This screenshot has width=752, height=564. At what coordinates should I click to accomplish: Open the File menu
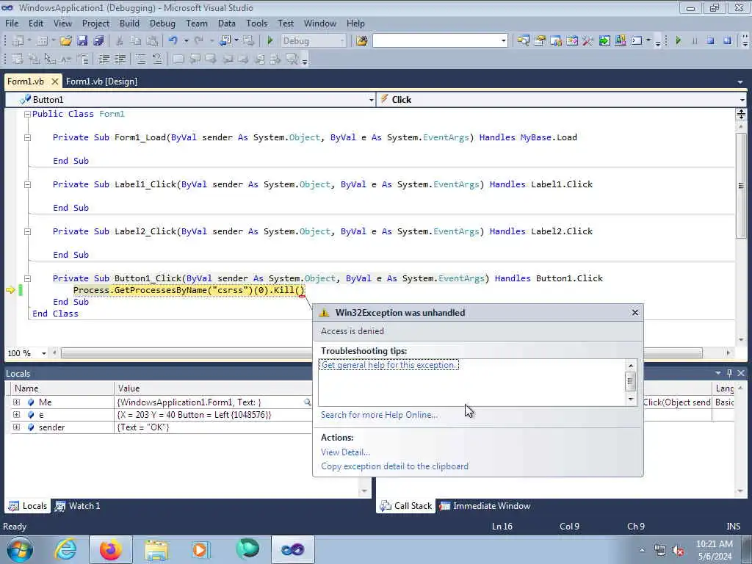tap(12, 23)
